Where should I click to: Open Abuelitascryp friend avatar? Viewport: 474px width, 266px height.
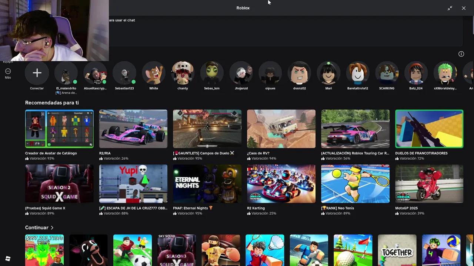(95, 73)
